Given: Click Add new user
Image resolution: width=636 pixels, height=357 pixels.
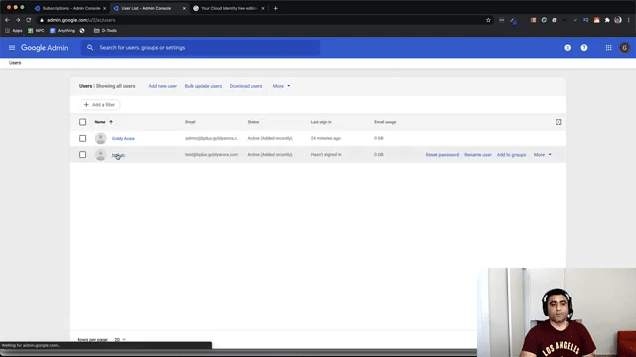Looking at the screenshot, I should click(x=162, y=86).
